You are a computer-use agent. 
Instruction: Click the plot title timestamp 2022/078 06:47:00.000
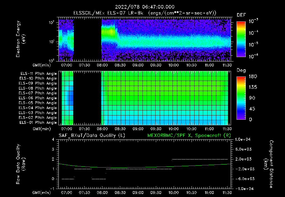click(x=145, y=7)
